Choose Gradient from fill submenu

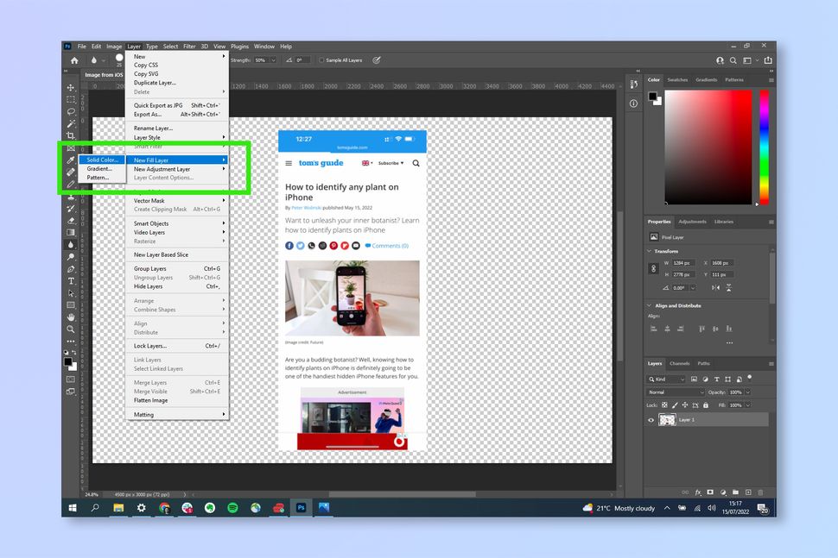(x=102, y=168)
